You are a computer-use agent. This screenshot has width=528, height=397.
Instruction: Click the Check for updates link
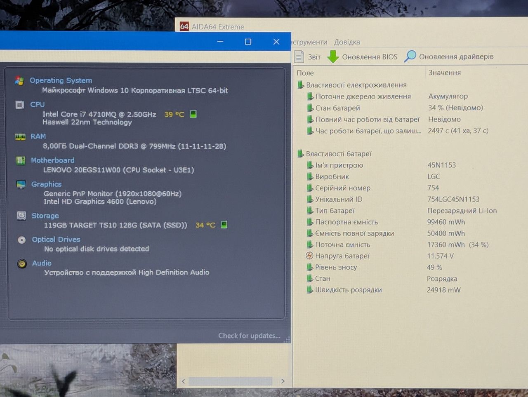(249, 336)
